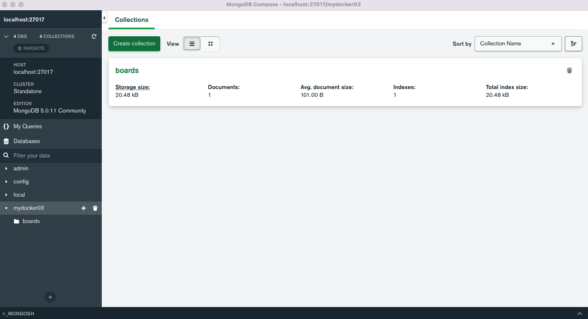This screenshot has width=588, height=319.
Task: Click the >_MONGOSH shell bar label
Action: (x=18, y=314)
